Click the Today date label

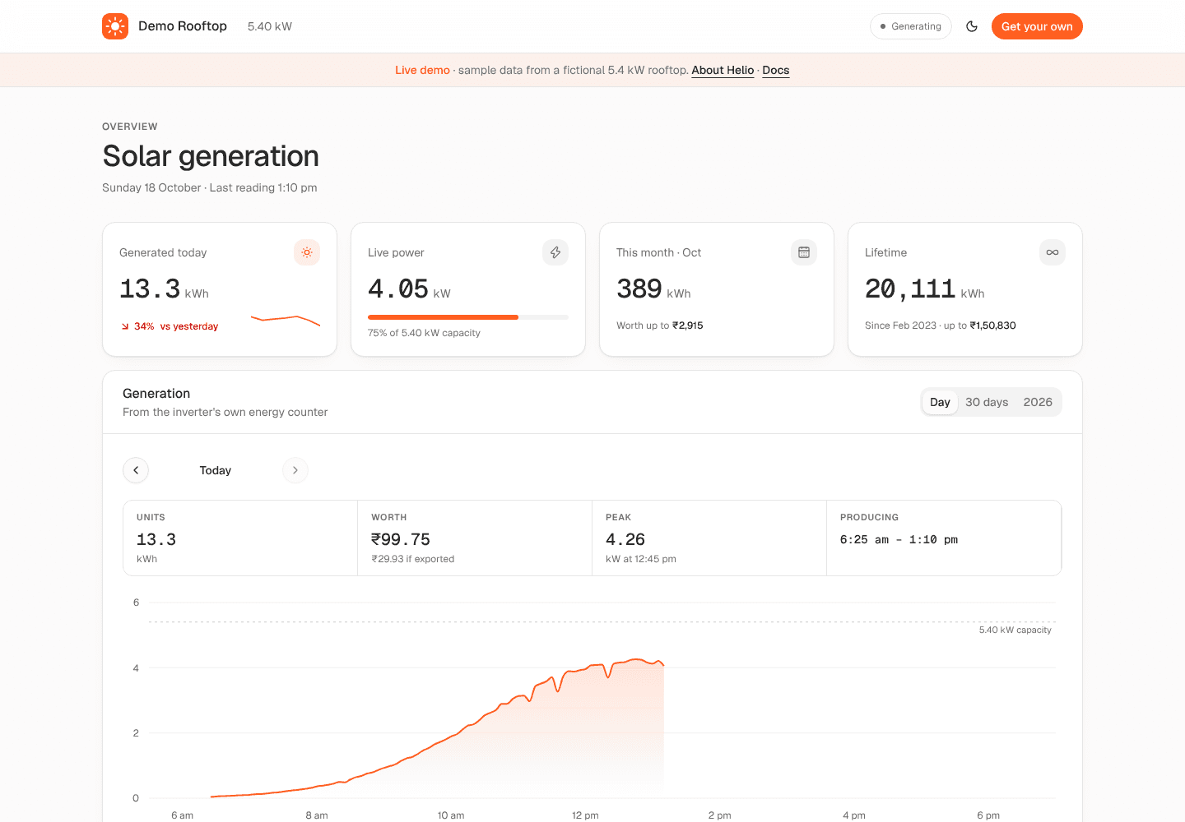[216, 470]
